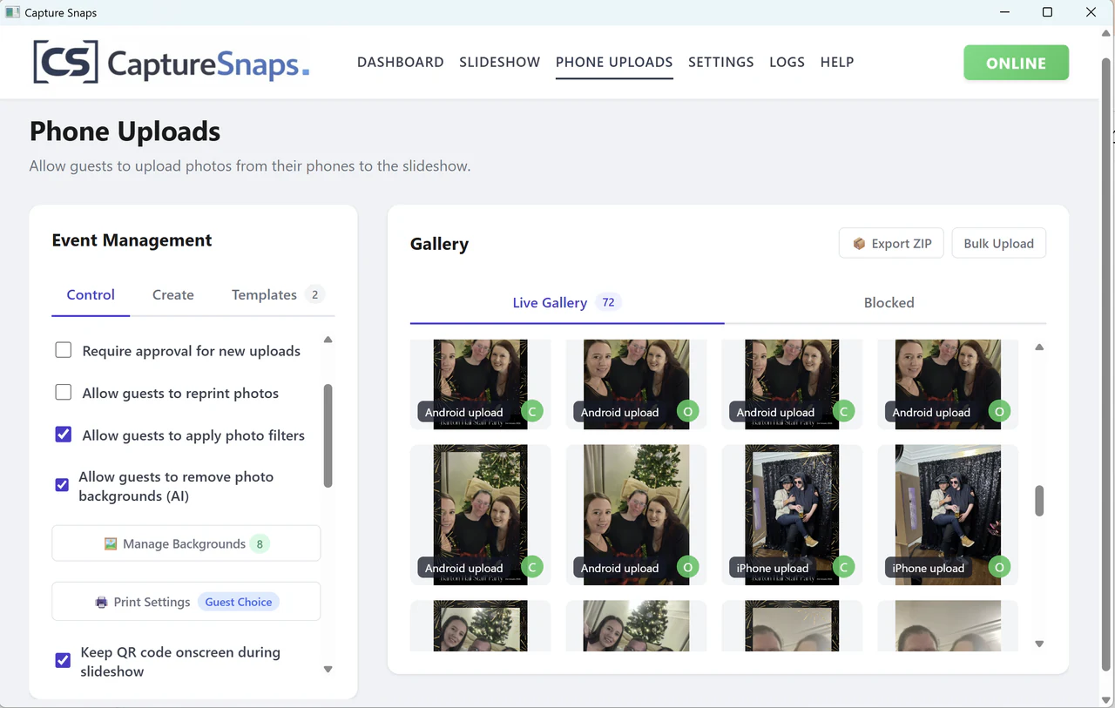Viewport: 1115px width, 708px height.
Task: Open the HELP page
Action: (x=837, y=62)
